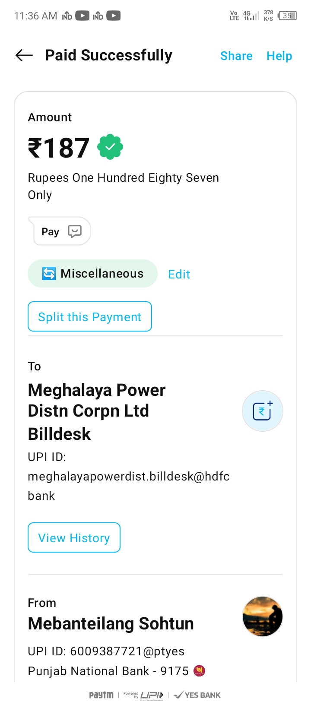Image resolution: width=311 pixels, height=708 pixels.
Task: Tap the Pay message chip
Action: (60, 231)
